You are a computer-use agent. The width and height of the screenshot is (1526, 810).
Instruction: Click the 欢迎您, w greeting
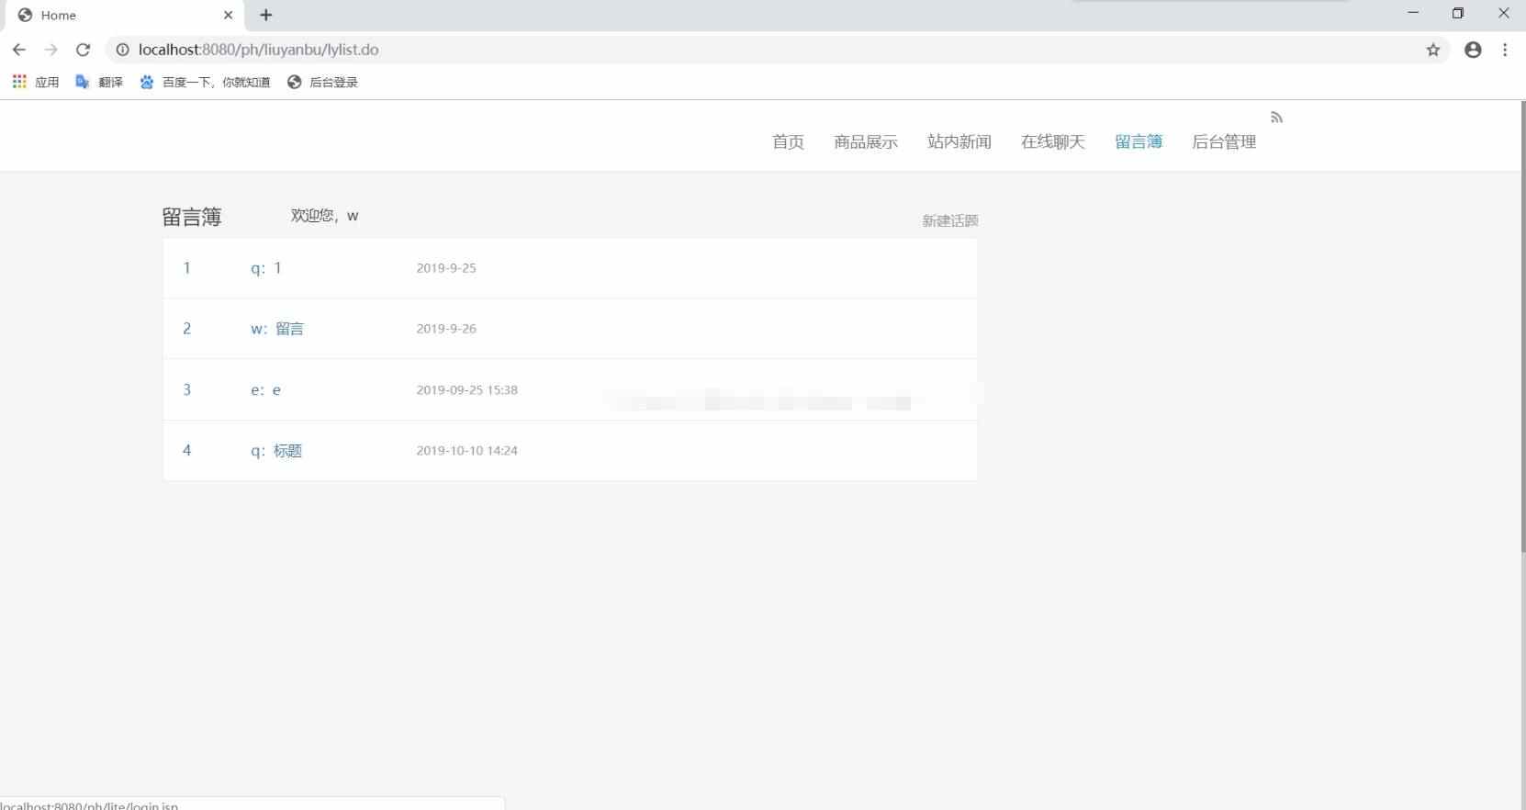point(324,215)
